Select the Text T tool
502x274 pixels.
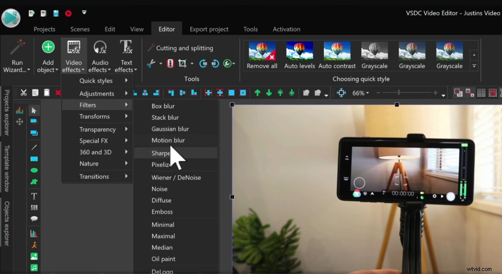coord(34,196)
